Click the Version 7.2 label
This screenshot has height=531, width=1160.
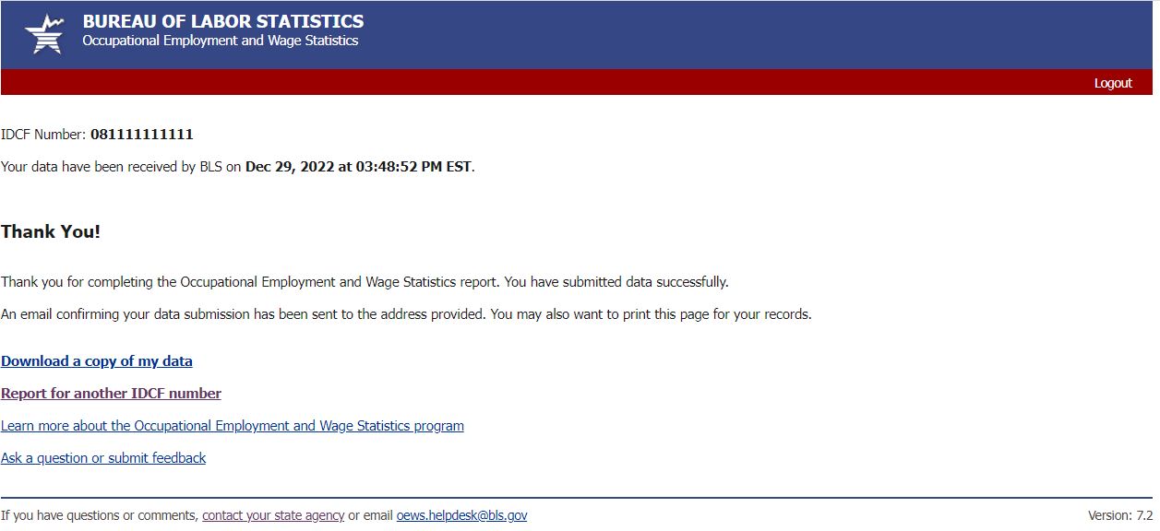coord(1120,515)
